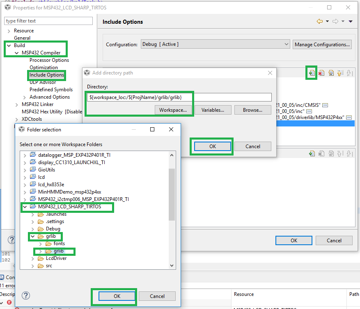Viewport: 360px width, 309px height.
Task: Expand the LcdDriver folder
Action: (x=33, y=258)
